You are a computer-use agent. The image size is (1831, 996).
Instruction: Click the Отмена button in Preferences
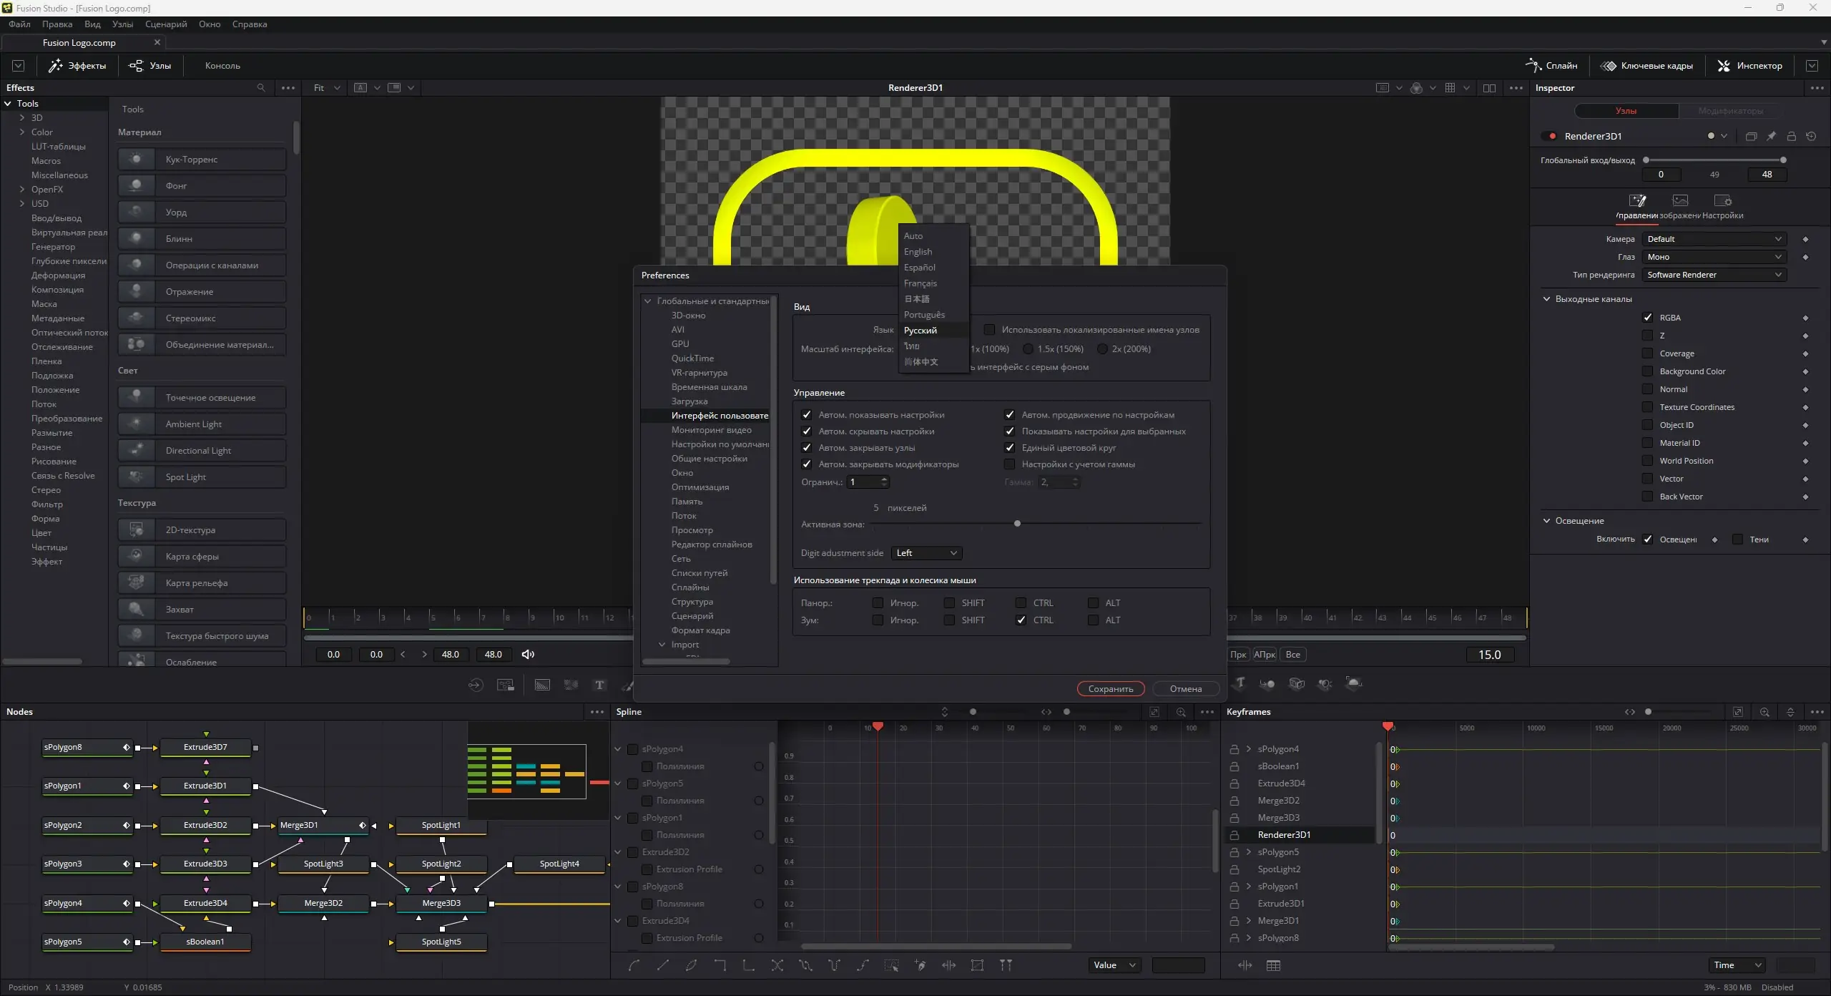coord(1185,689)
